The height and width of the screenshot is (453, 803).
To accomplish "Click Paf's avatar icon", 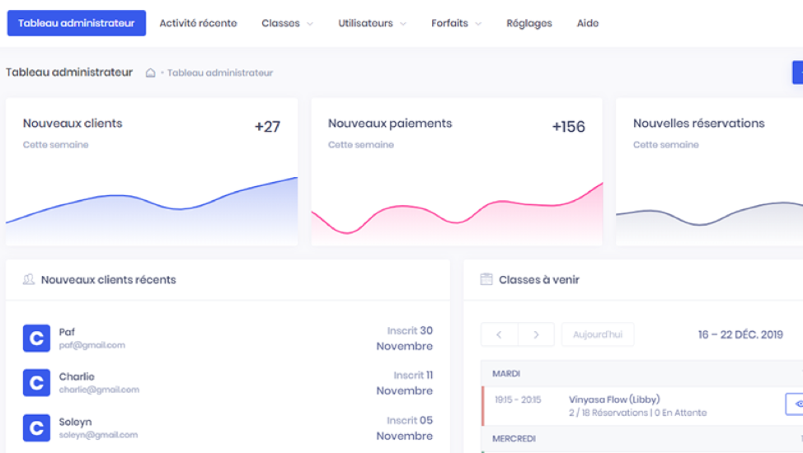I will click(36, 339).
